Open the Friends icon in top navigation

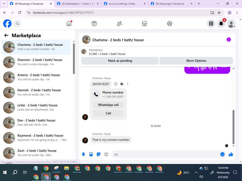click(x=120, y=24)
